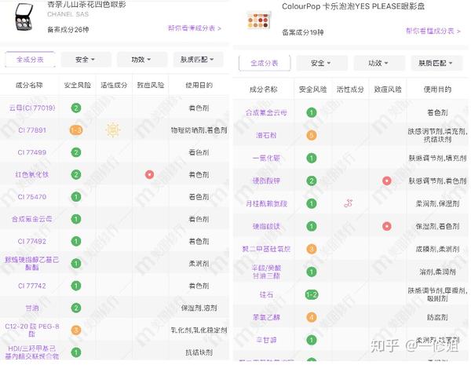Click green safety badge for 一氮化硼
471x365 pixels.
pos(312,158)
